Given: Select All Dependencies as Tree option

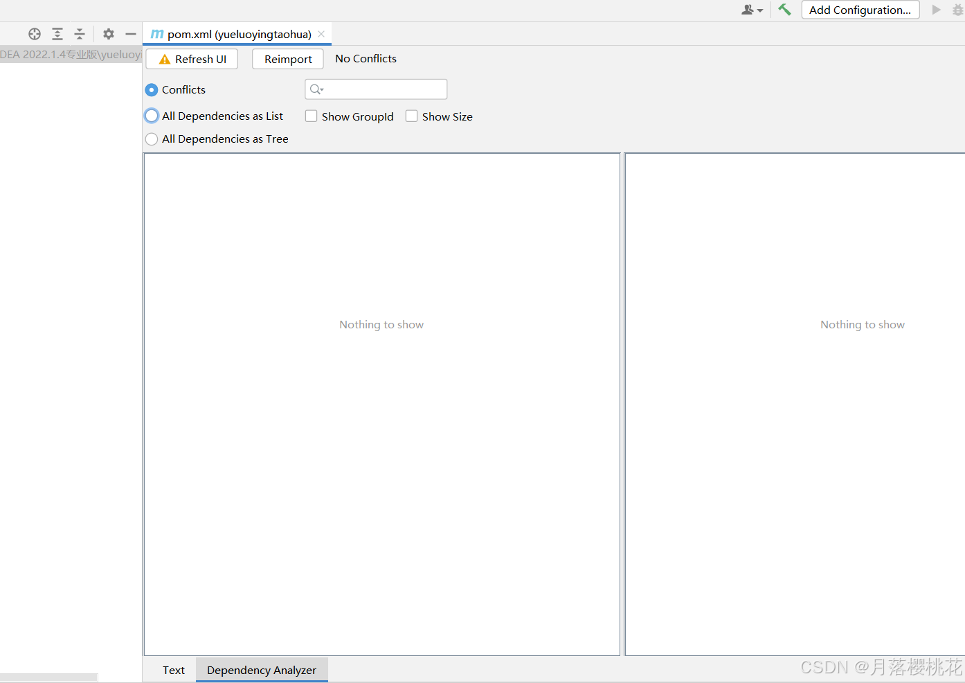Looking at the screenshot, I should pos(152,139).
